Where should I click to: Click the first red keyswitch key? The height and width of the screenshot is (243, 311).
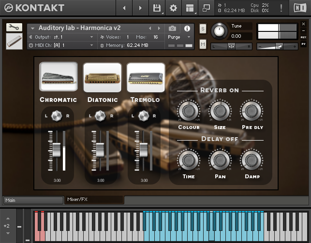(37, 236)
